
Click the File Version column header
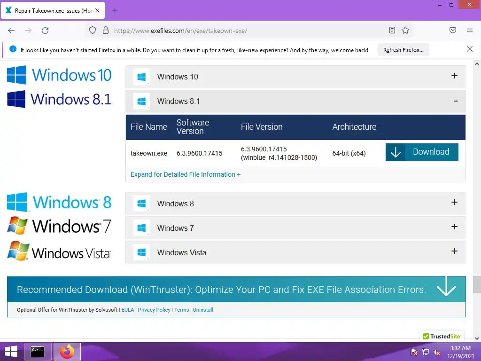[262, 127]
